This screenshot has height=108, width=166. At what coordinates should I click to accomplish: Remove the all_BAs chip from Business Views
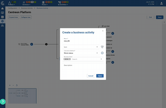(x=70, y=59)
